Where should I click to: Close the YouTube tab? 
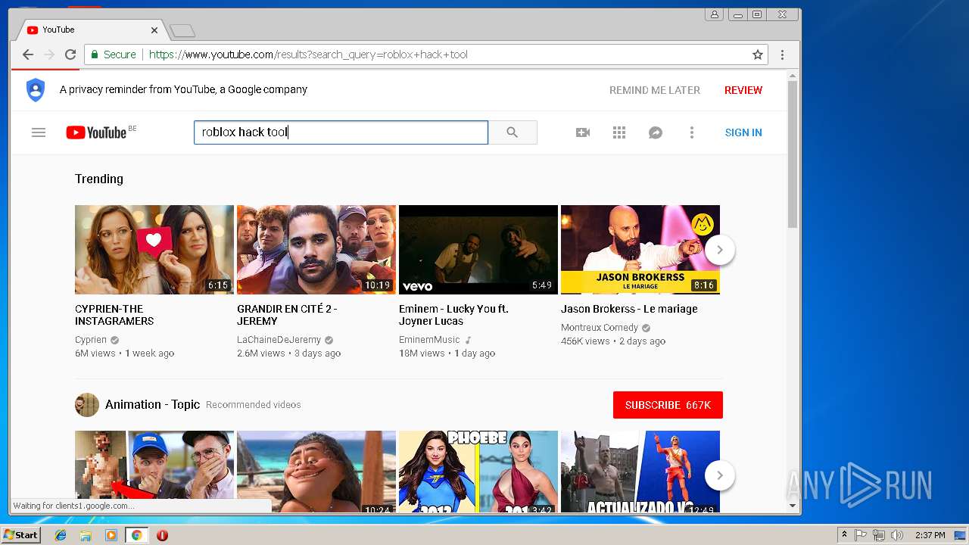pyautogui.click(x=154, y=30)
